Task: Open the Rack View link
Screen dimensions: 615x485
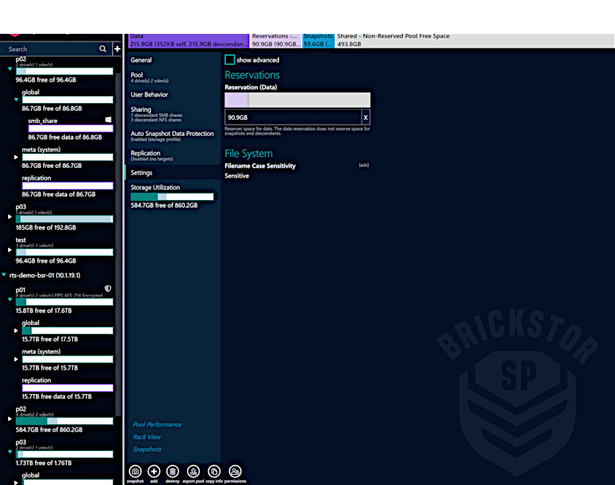Action: point(147,437)
